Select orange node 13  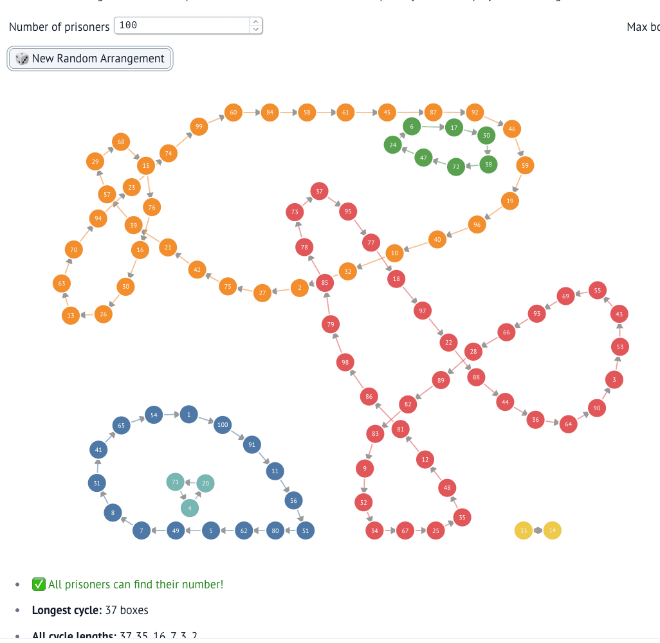pos(71,315)
